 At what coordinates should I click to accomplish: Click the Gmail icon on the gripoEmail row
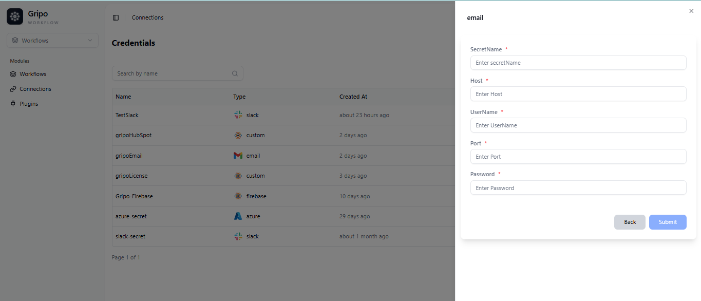[x=238, y=155]
